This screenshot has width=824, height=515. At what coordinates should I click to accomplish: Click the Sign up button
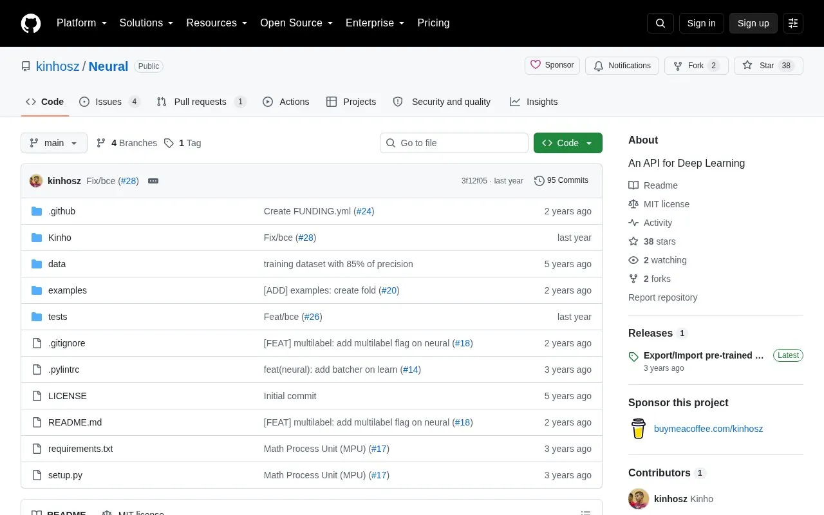click(753, 23)
